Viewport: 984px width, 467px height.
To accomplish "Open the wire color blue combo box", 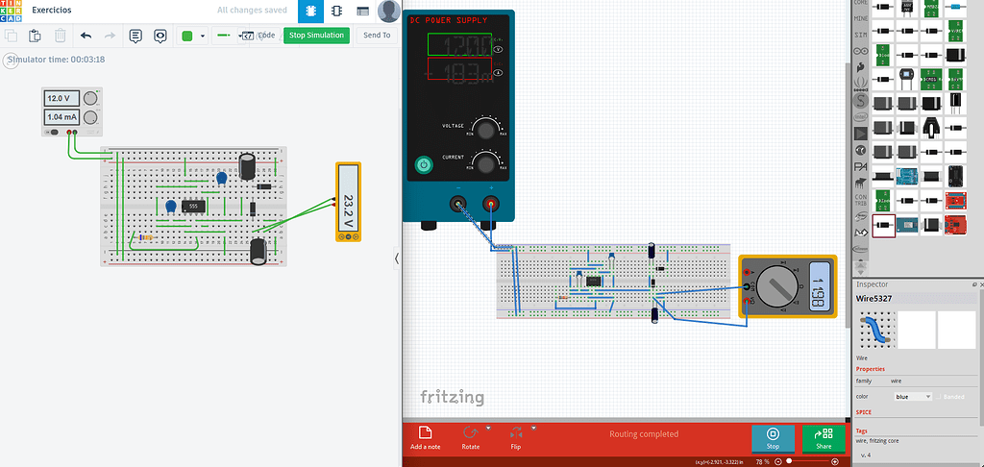I will point(913,396).
